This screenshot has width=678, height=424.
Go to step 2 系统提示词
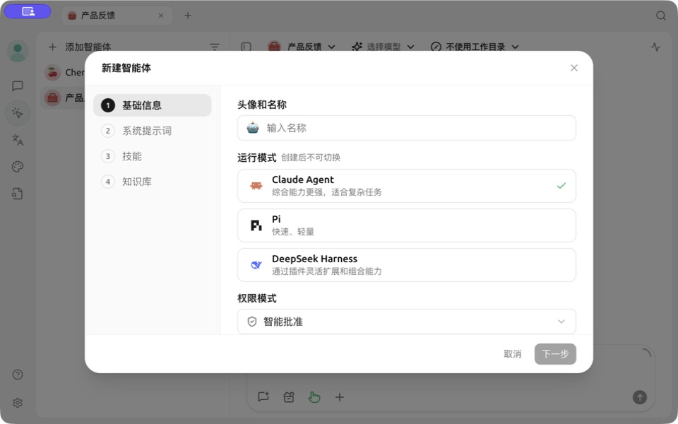(x=153, y=131)
